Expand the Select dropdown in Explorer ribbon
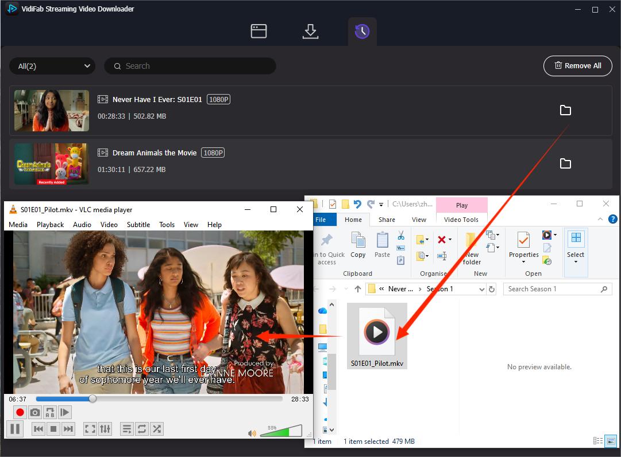 [576, 262]
